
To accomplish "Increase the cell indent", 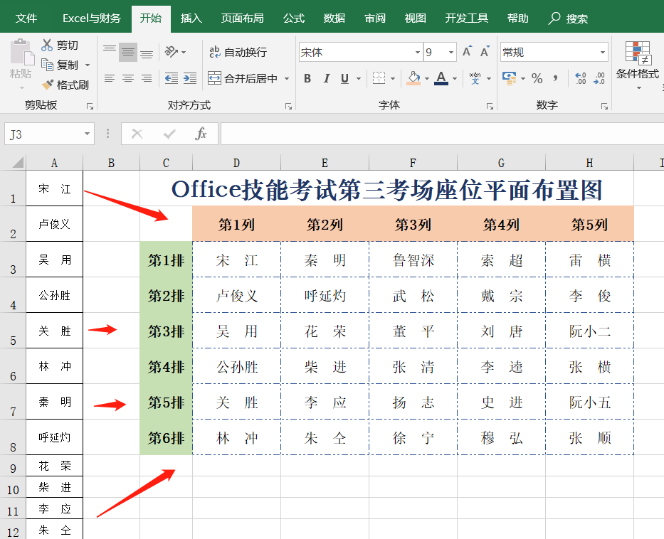I will pyautogui.click(x=190, y=78).
